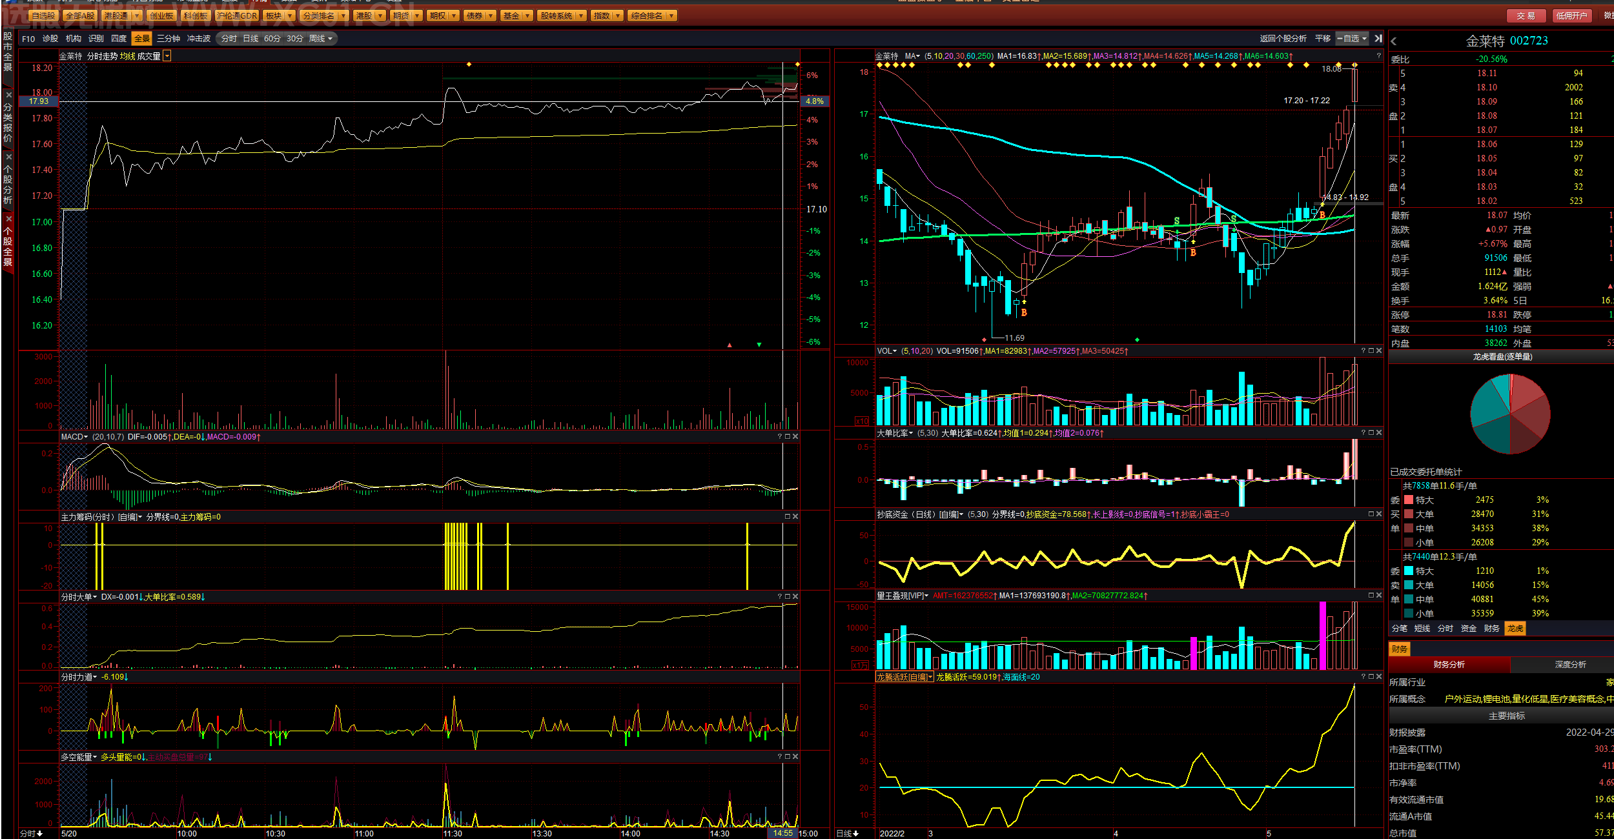Open help for the MA daily chart panel

pyautogui.click(x=1379, y=56)
